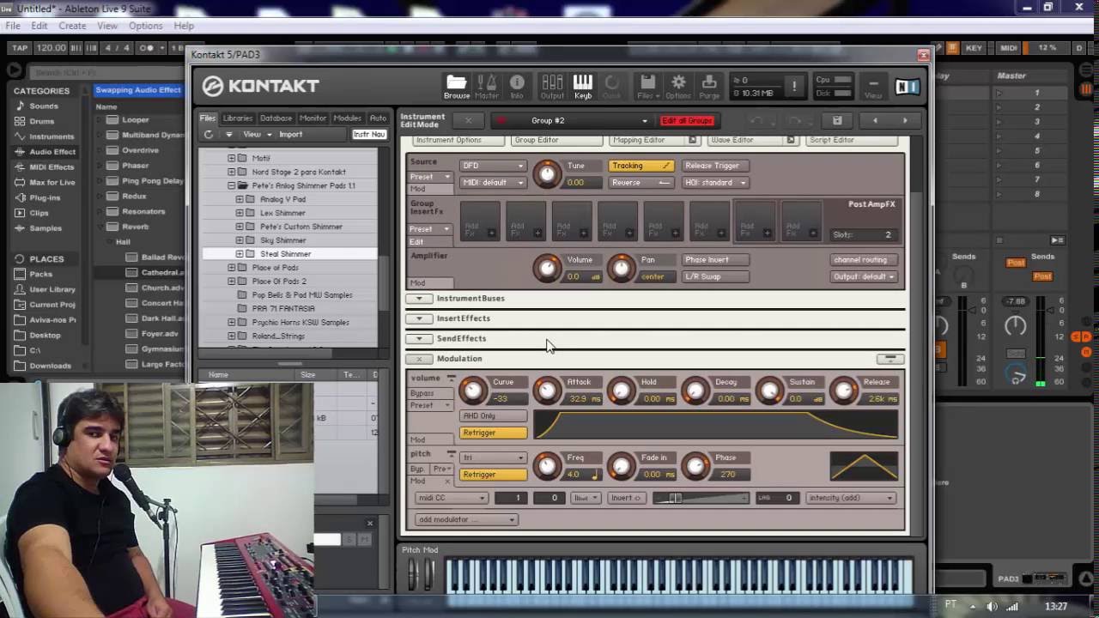Screen dimensions: 1099x618
Task: Open the Ableton Options menu
Action: 145,26
